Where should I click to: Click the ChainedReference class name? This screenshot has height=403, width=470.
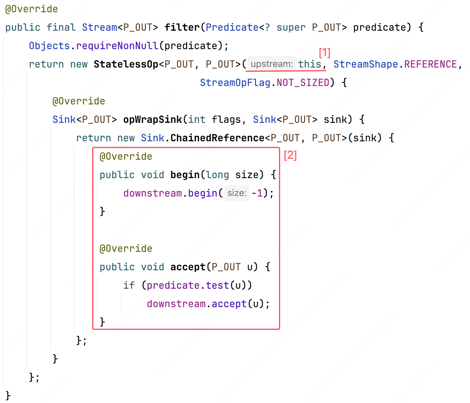217,138
